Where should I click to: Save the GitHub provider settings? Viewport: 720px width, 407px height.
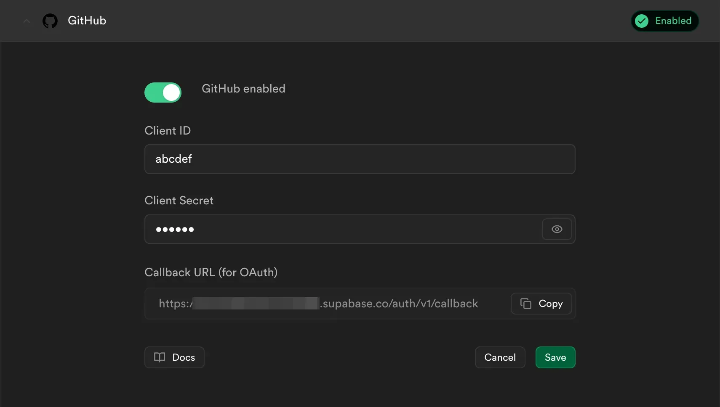pyautogui.click(x=555, y=357)
